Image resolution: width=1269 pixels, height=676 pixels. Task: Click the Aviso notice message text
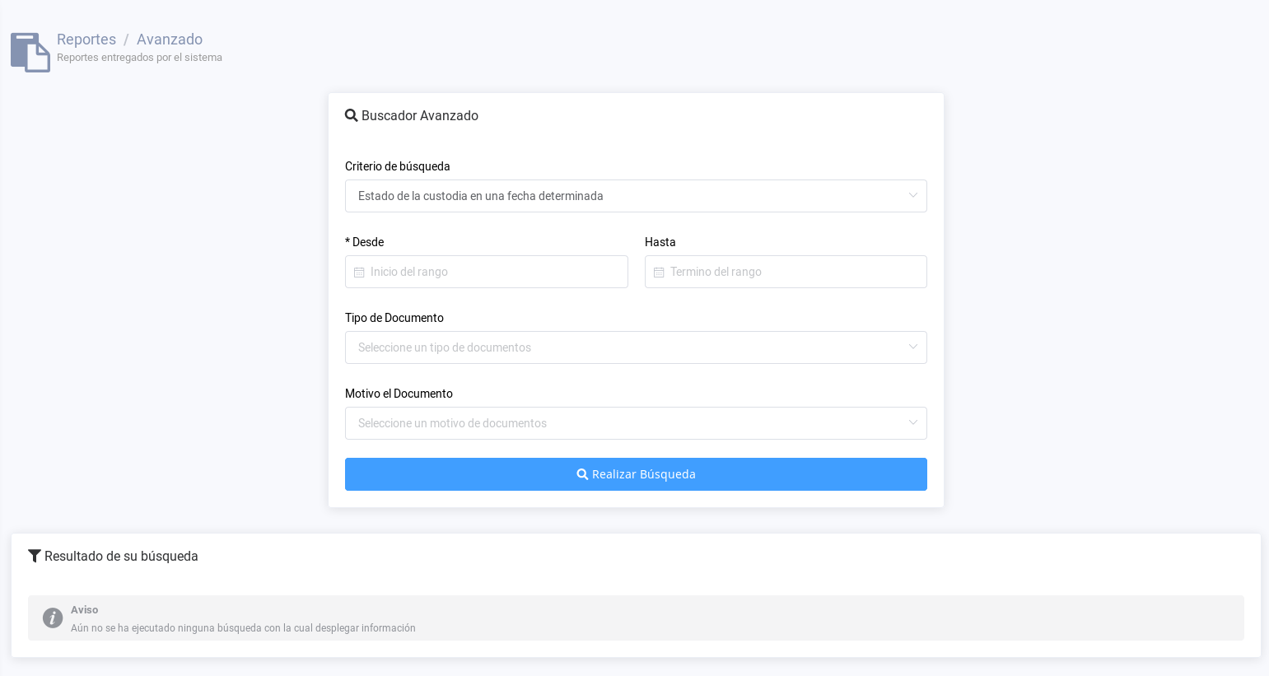click(243, 628)
